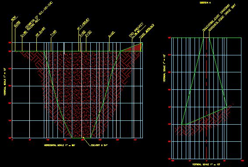The width and height of the screenshot is (248, 167).
Task: Click the yellow culvert marker point
Action: 84,138
